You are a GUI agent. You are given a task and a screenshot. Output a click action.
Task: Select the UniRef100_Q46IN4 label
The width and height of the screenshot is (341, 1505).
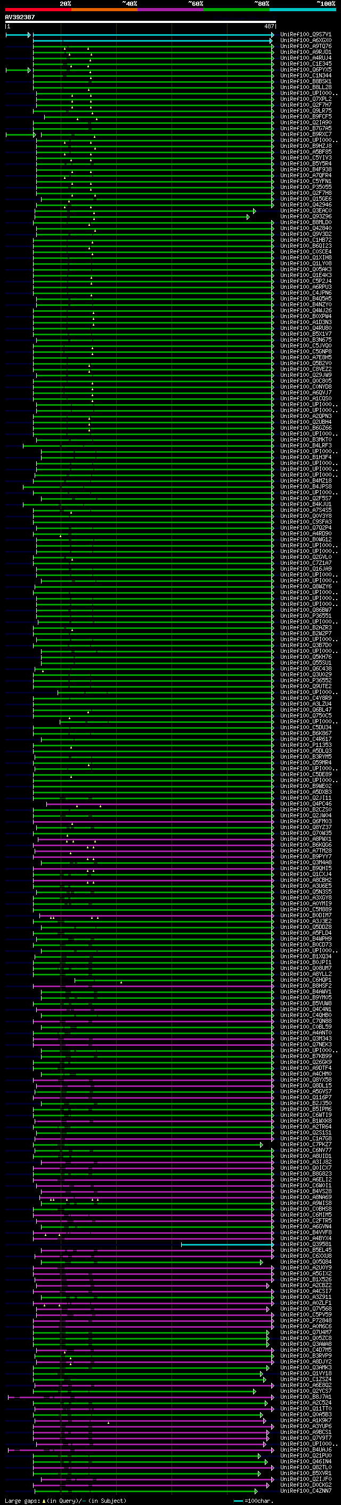(306, 1462)
